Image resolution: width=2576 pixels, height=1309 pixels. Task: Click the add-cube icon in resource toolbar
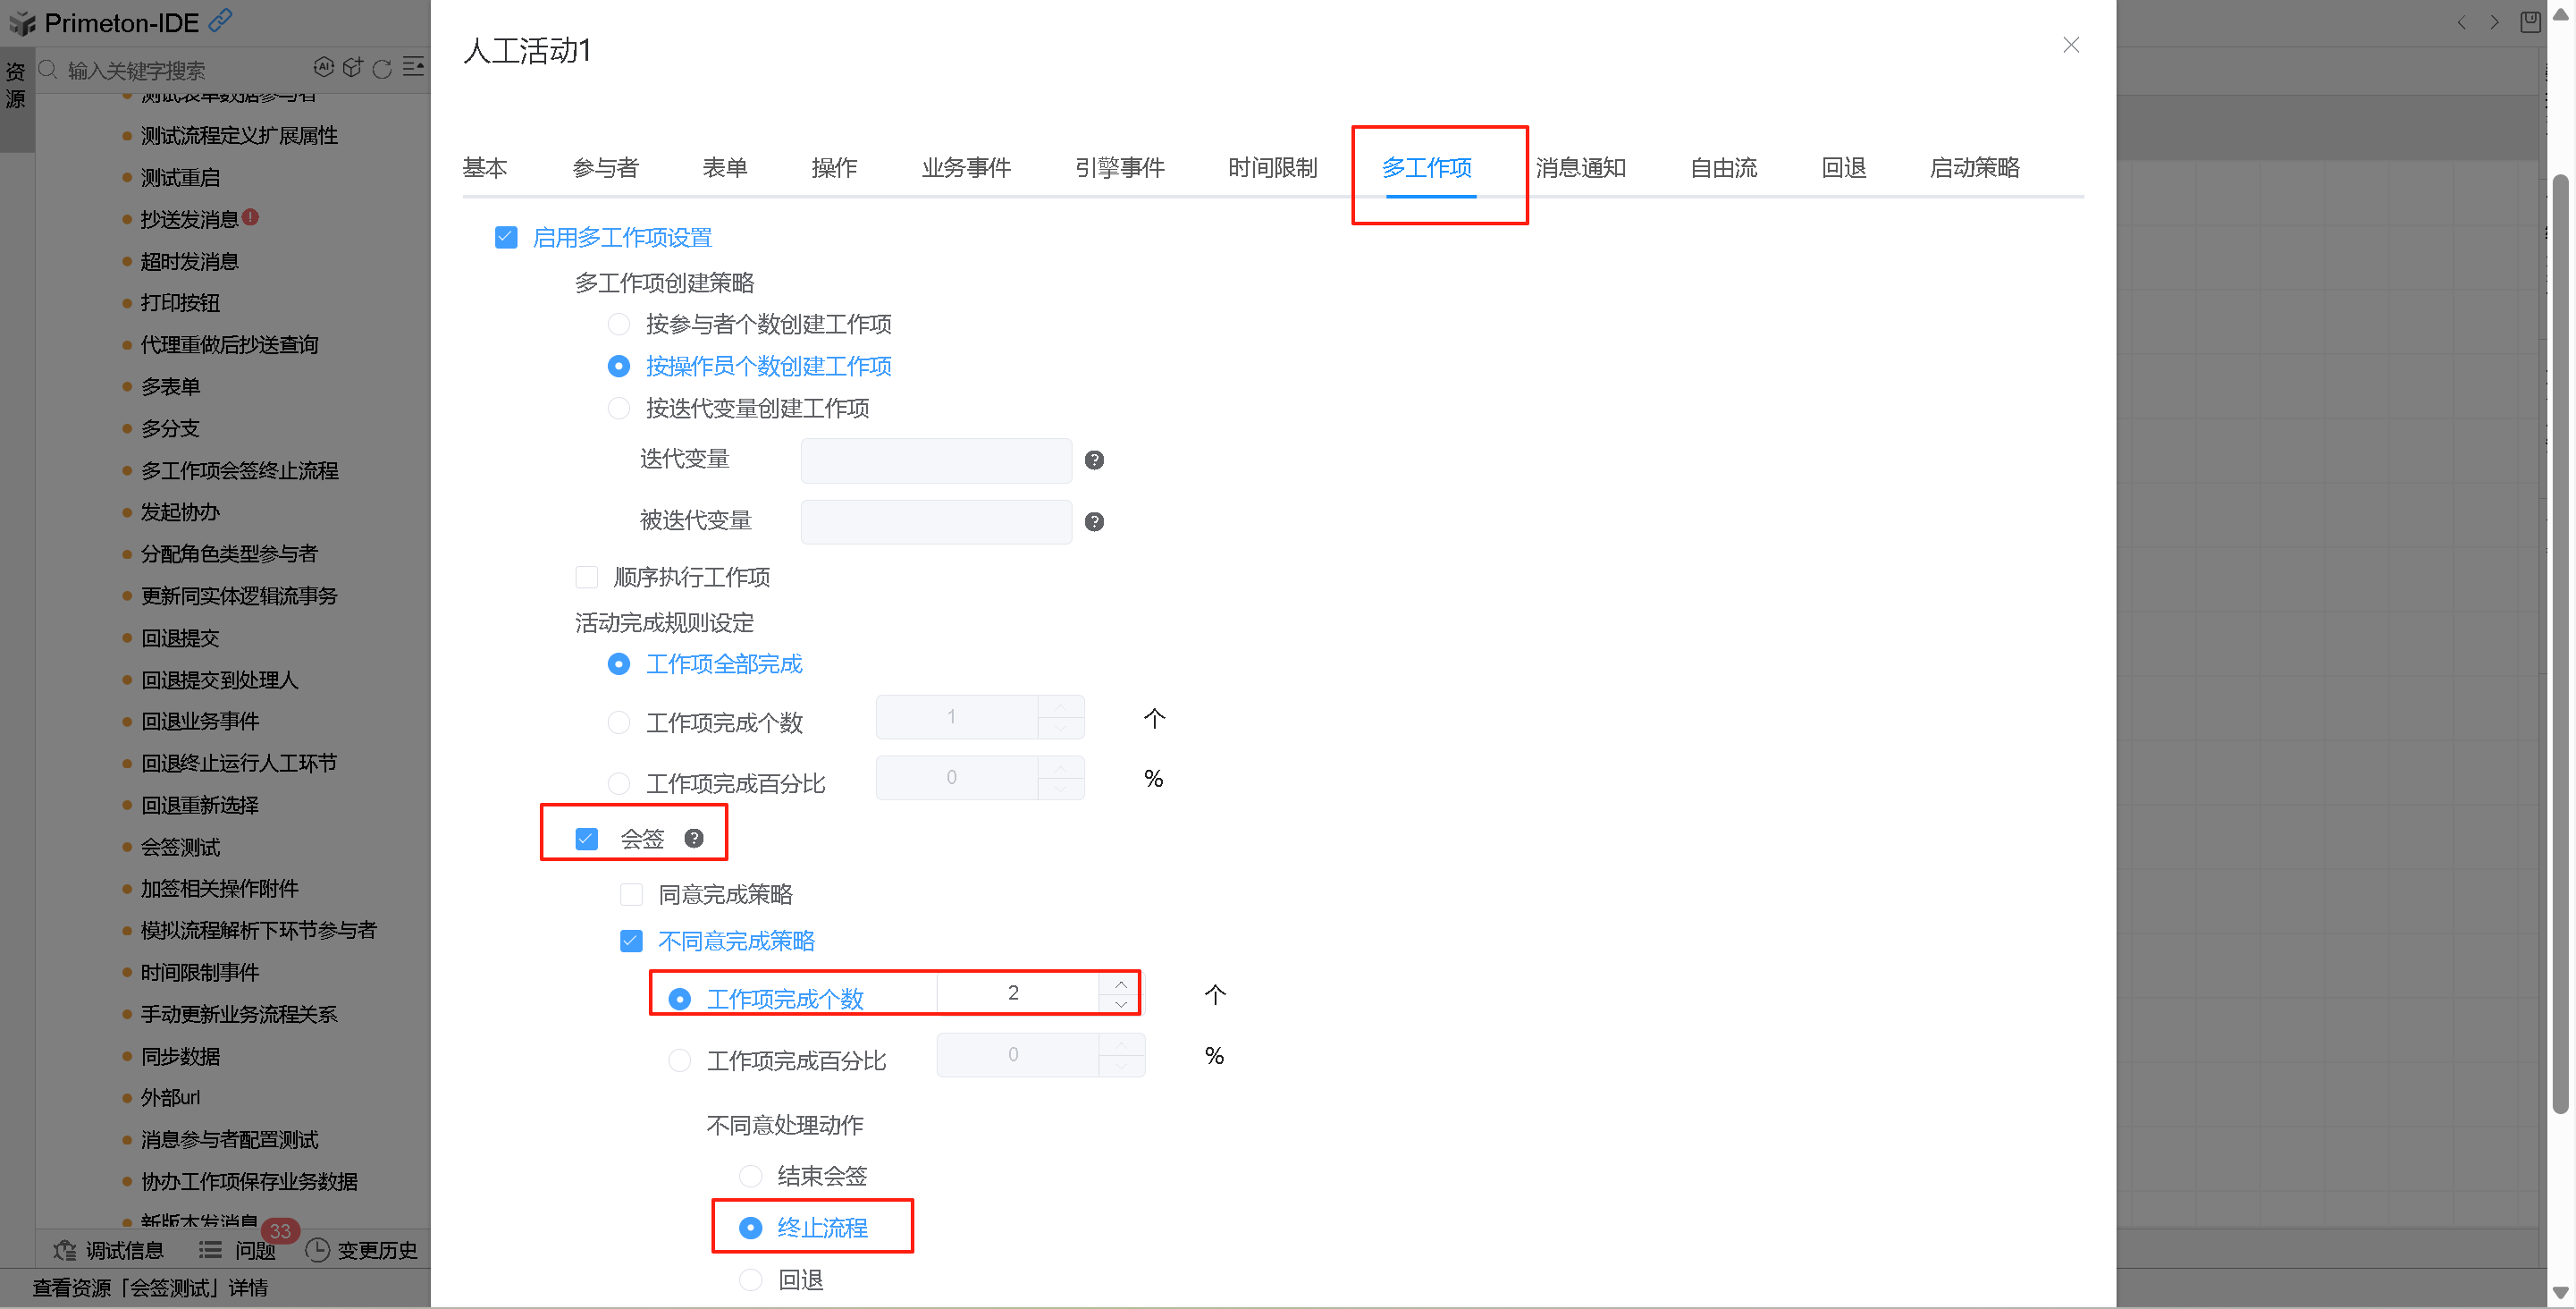[352, 67]
